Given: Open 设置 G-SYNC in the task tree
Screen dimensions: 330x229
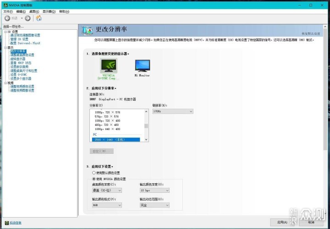Looking at the screenshot, I should [19, 75].
